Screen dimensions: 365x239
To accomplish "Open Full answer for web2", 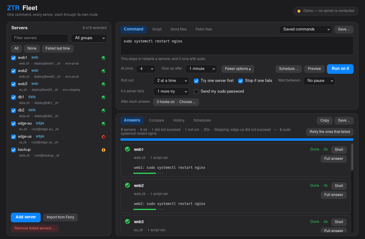I will point(334,195).
